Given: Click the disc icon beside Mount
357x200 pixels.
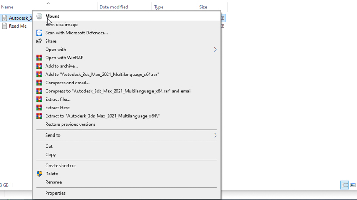Looking at the screenshot, I should (39, 17).
